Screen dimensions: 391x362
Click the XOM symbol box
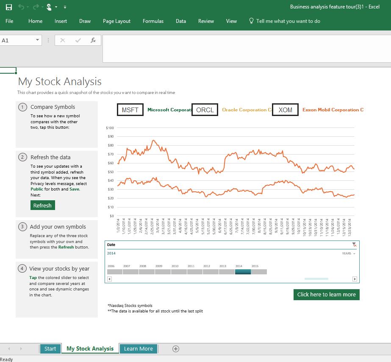pos(285,110)
